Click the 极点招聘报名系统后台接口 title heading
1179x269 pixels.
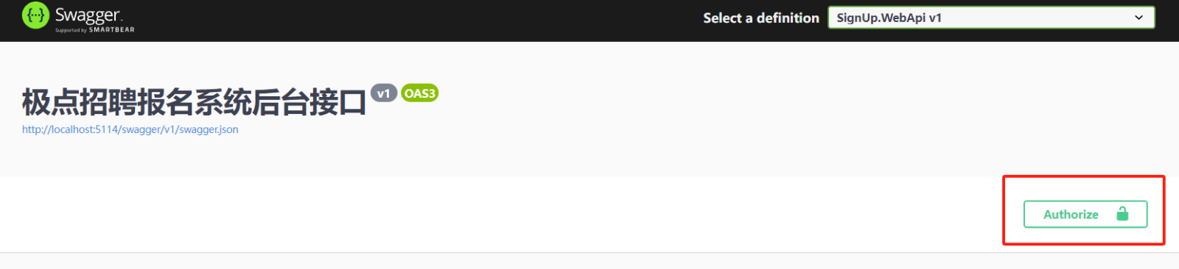[x=194, y=102]
